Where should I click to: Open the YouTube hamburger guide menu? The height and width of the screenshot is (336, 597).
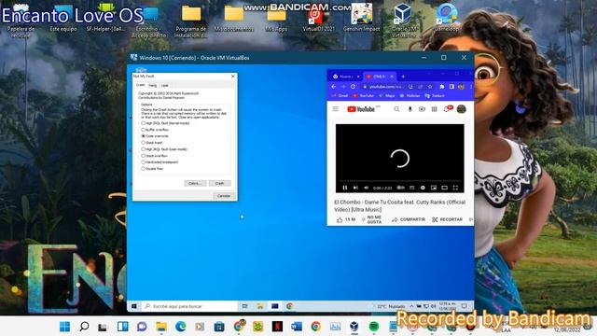(336, 109)
